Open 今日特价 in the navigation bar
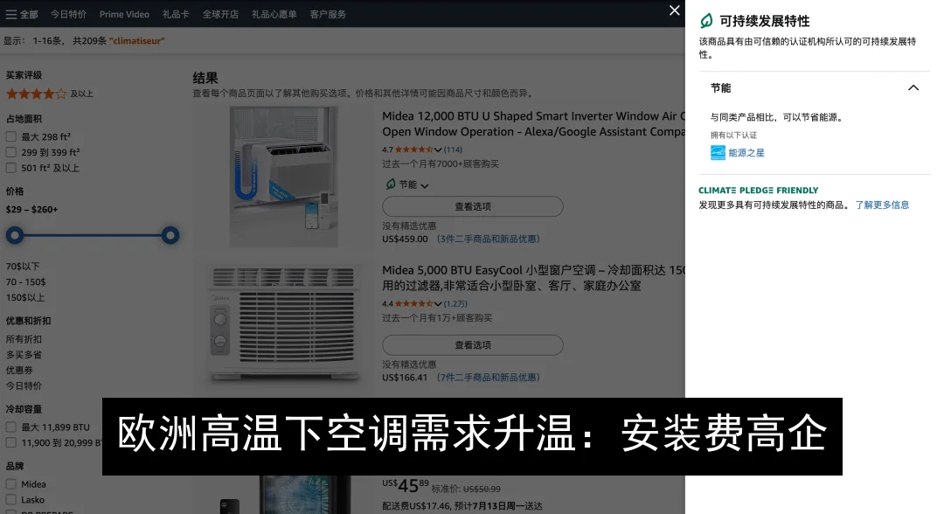 (x=68, y=14)
